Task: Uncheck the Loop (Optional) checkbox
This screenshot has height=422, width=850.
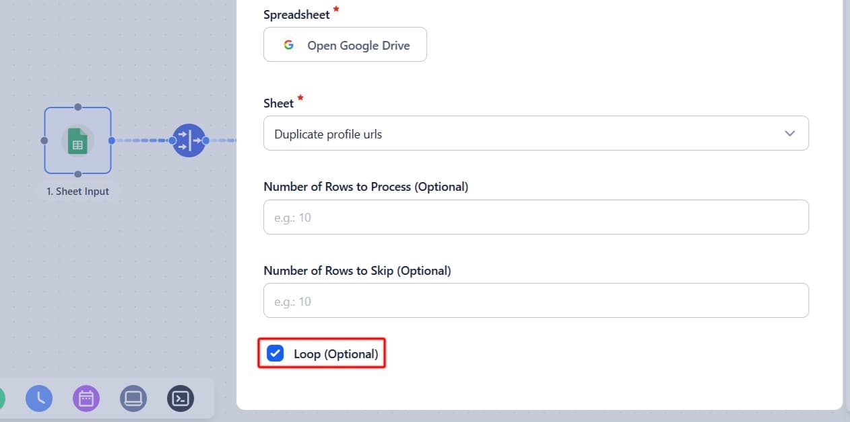Action: coord(275,353)
